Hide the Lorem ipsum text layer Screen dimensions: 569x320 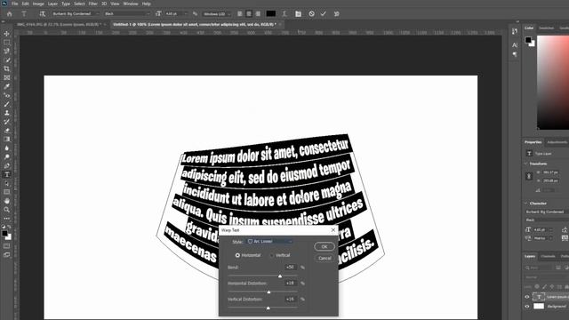[527, 297]
